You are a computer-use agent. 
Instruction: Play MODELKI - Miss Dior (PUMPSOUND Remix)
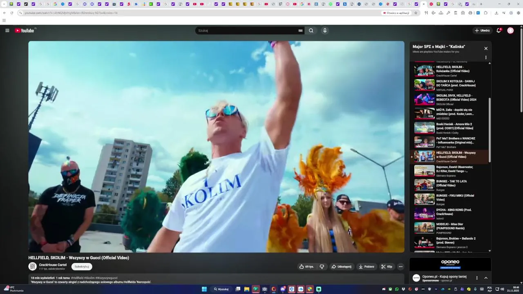click(x=449, y=228)
